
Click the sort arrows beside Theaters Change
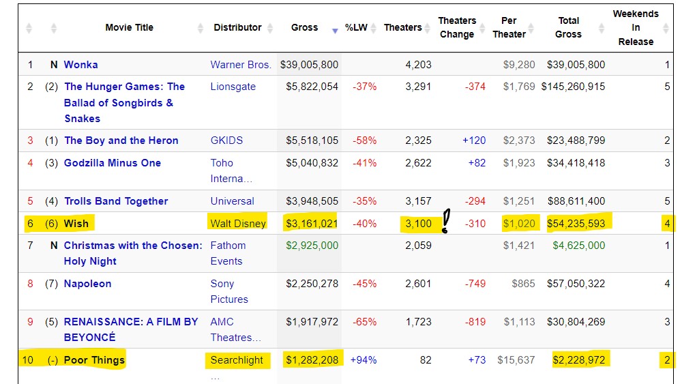484,28
